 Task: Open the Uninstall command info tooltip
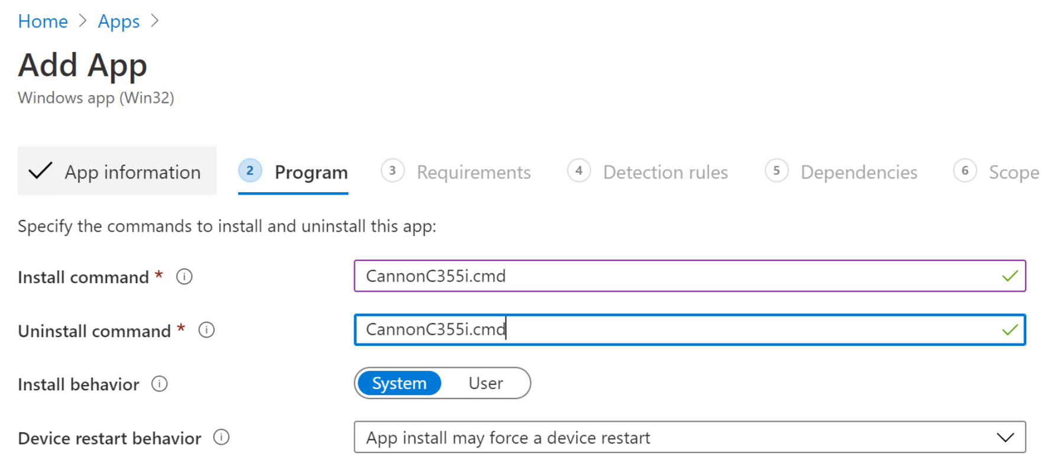pos(206,330)
